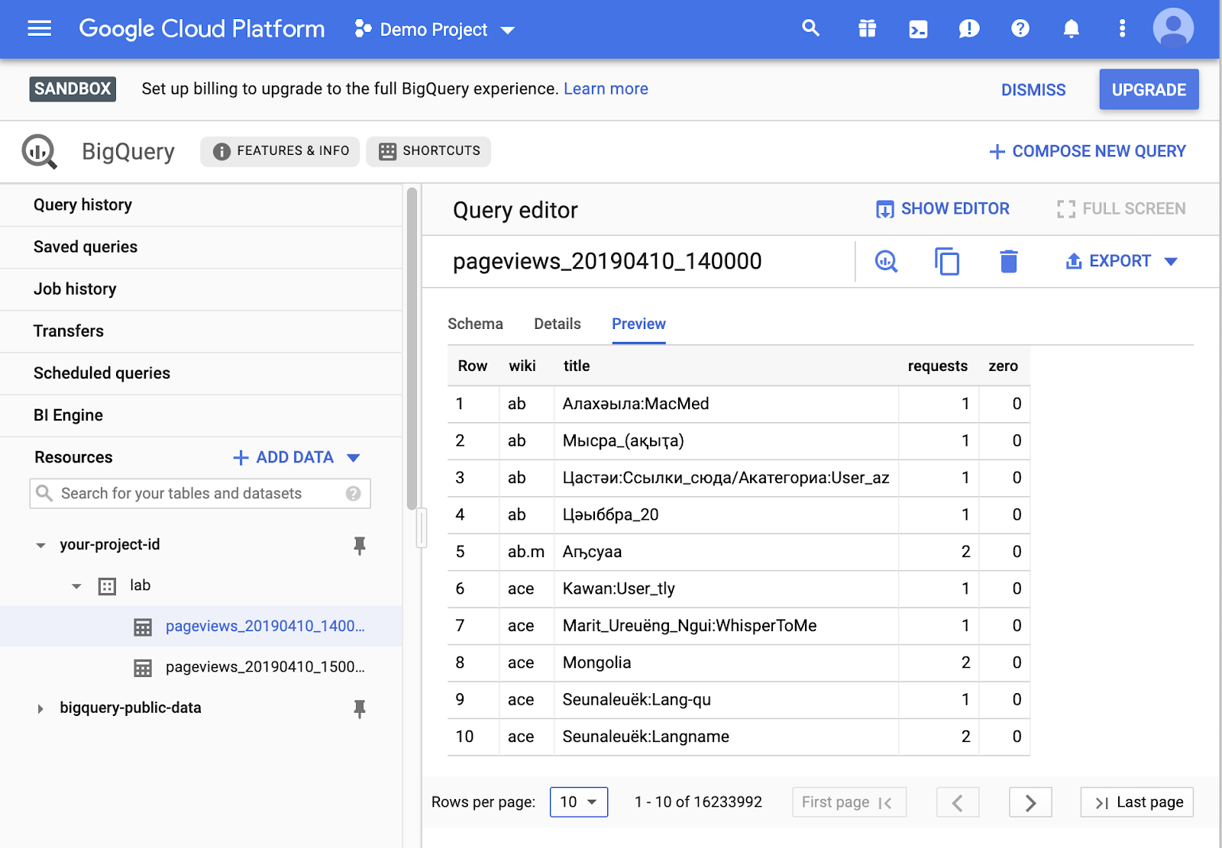Switch to the Details tab
The height and width of the screenshot is (848, 1222).
click(x=558, y=324)
